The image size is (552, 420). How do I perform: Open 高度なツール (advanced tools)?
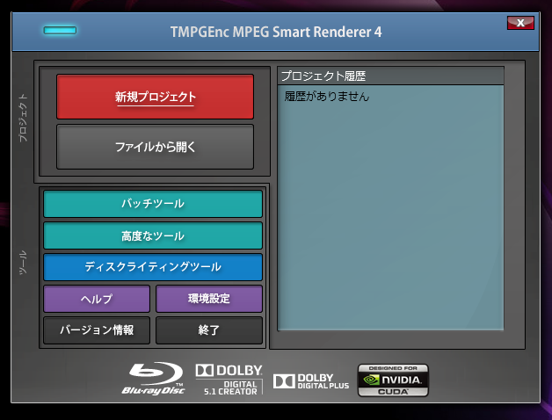[x=153, y=235]
